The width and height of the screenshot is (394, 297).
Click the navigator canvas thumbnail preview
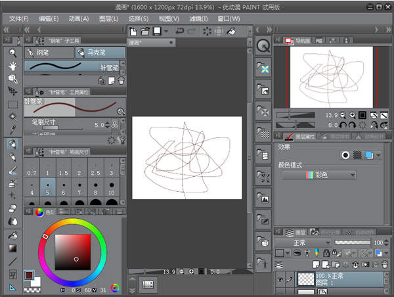pyautogui.click(x=330, y=76)
